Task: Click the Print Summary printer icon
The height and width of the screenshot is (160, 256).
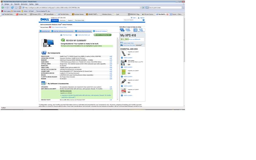Action: (61, 35)
